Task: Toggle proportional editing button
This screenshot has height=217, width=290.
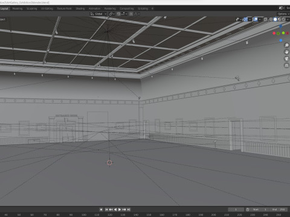Action: 131,14
